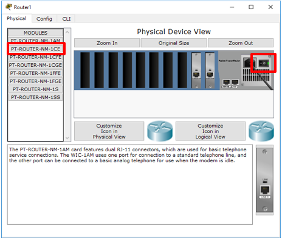Click the MODULES header button
This screenshot has width=282, height=240.
[x=36, y=33]
